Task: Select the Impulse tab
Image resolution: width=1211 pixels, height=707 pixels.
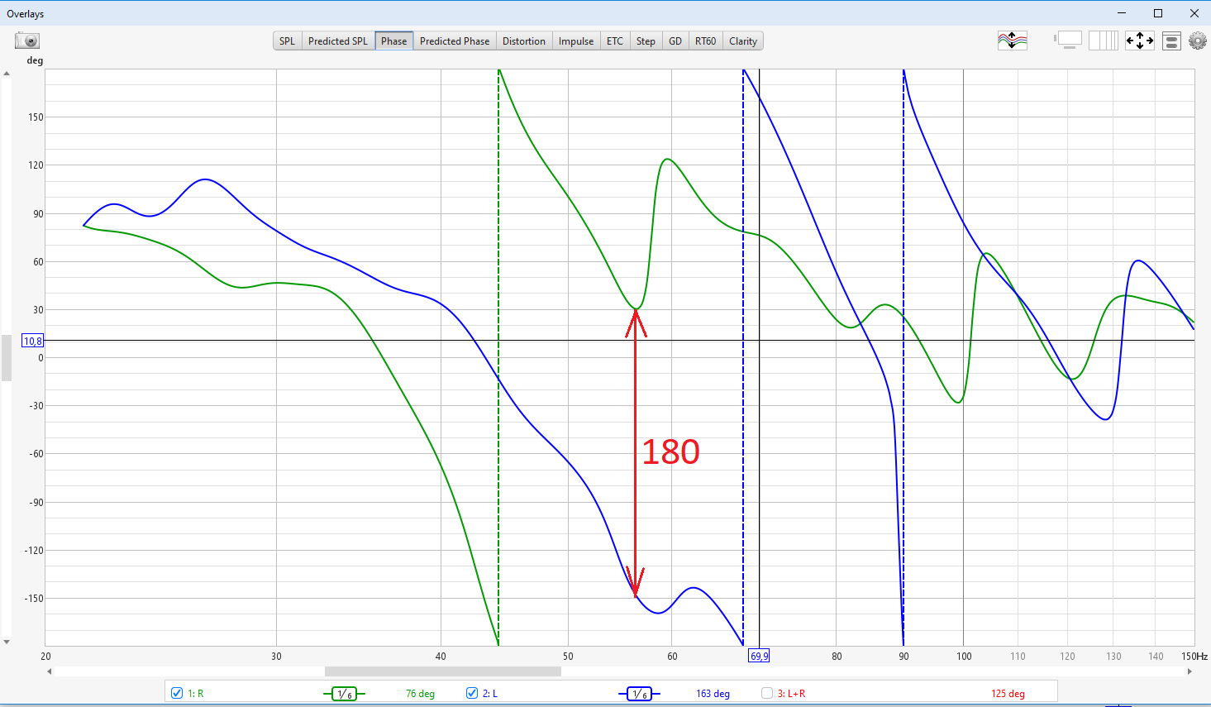Action: coord(575,41)
